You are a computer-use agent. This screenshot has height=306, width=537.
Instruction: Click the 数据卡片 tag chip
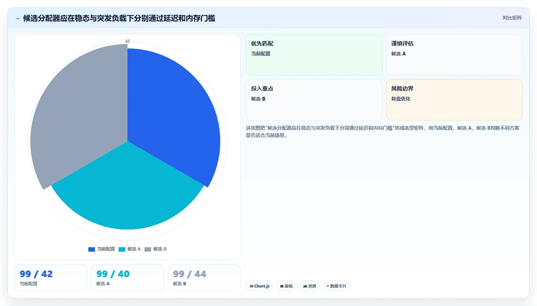(337, 286)
